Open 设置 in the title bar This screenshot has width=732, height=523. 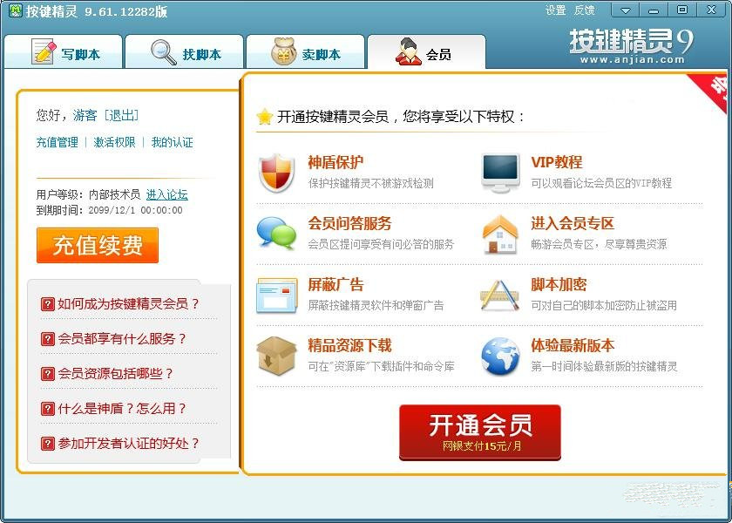pyautogui.click(x=556, y=10)
